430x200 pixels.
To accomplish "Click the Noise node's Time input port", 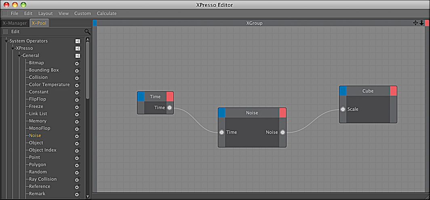I will [x=221, y=132].
